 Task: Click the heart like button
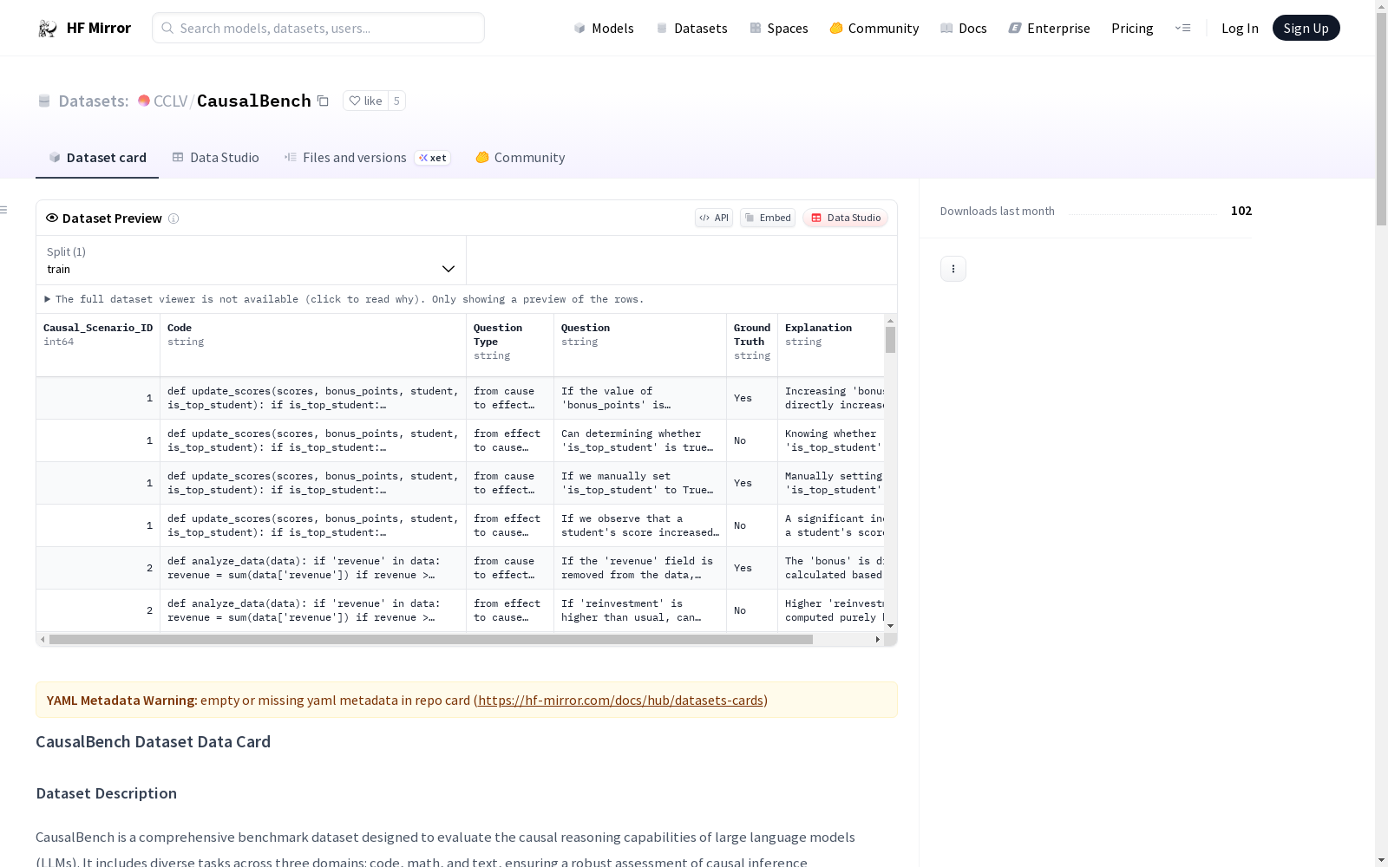(365, 101)
